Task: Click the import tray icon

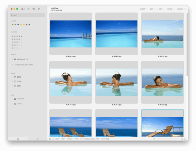Action: [34, 9]
